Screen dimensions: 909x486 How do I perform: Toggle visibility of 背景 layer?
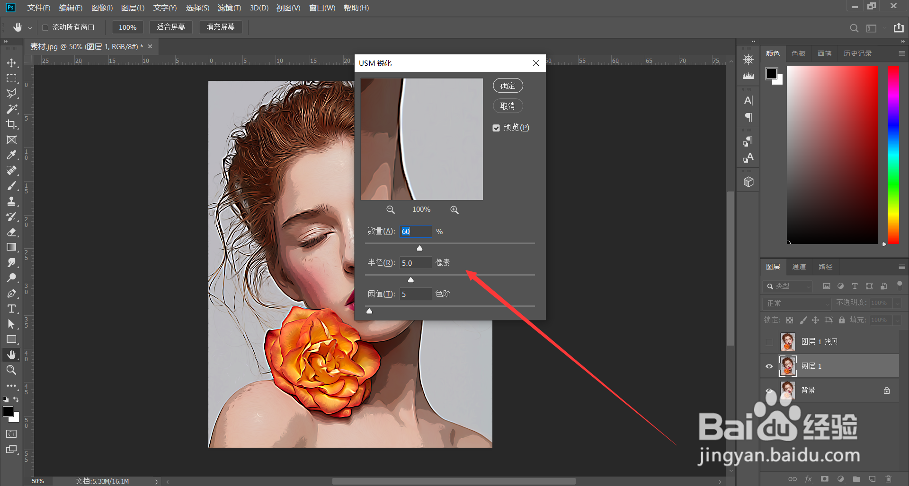769,391
